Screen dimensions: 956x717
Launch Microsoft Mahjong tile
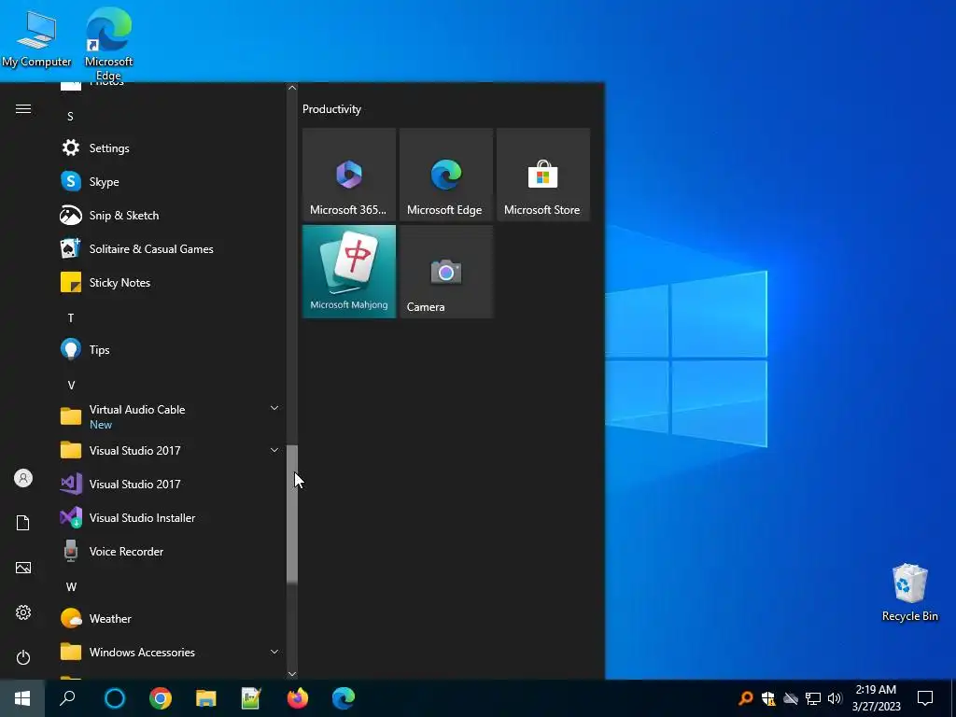(349, 272)
